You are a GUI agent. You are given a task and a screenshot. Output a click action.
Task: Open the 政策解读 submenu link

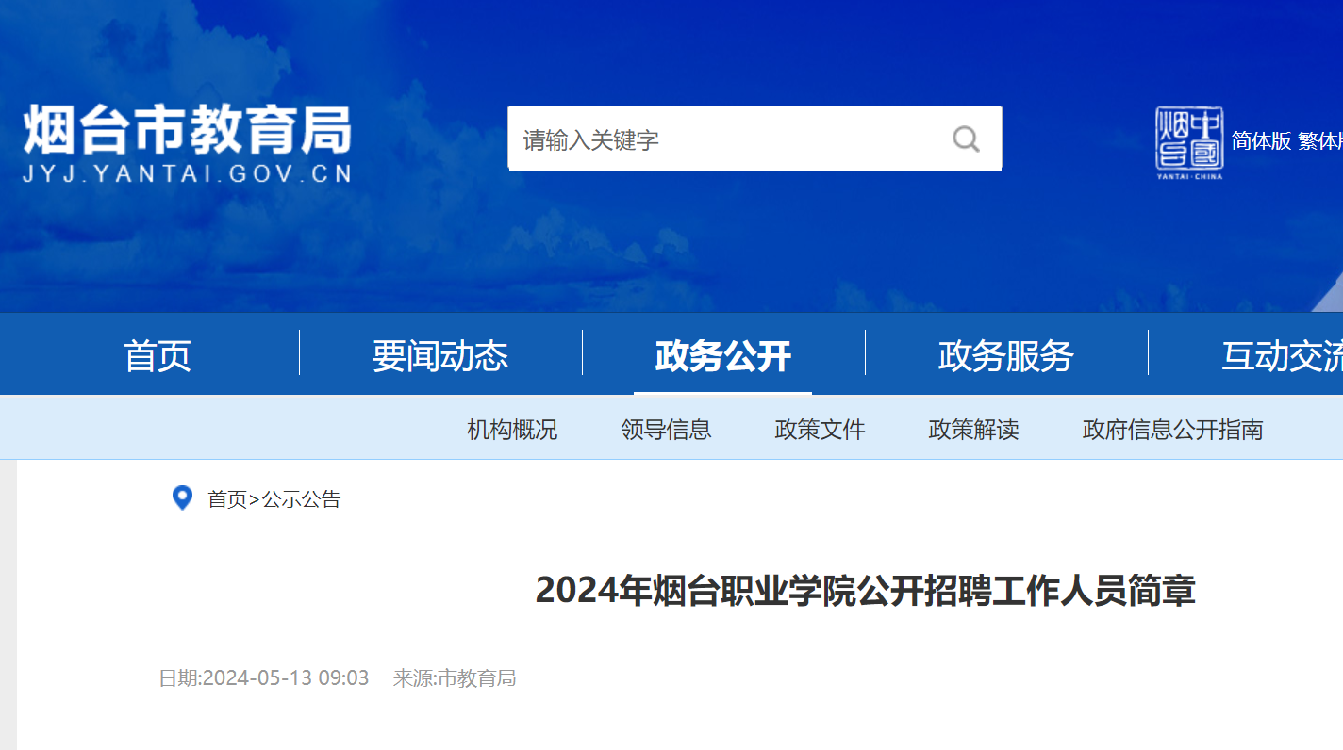pos(973,430)
